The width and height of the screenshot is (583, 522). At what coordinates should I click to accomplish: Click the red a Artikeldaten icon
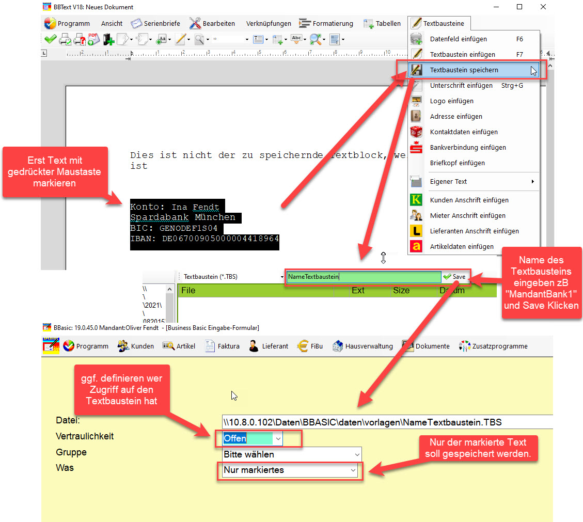[416, 246]
